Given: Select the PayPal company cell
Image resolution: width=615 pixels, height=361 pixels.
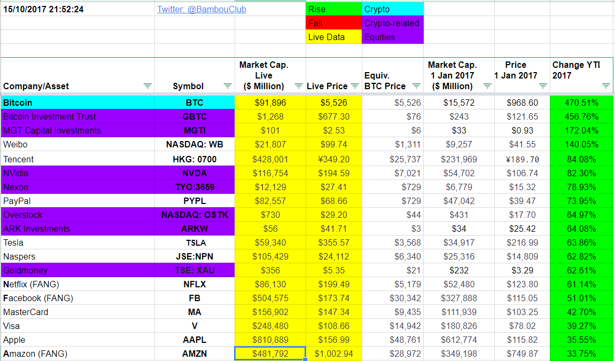Looking at the screenshot, I should click(x=77, y=201).
